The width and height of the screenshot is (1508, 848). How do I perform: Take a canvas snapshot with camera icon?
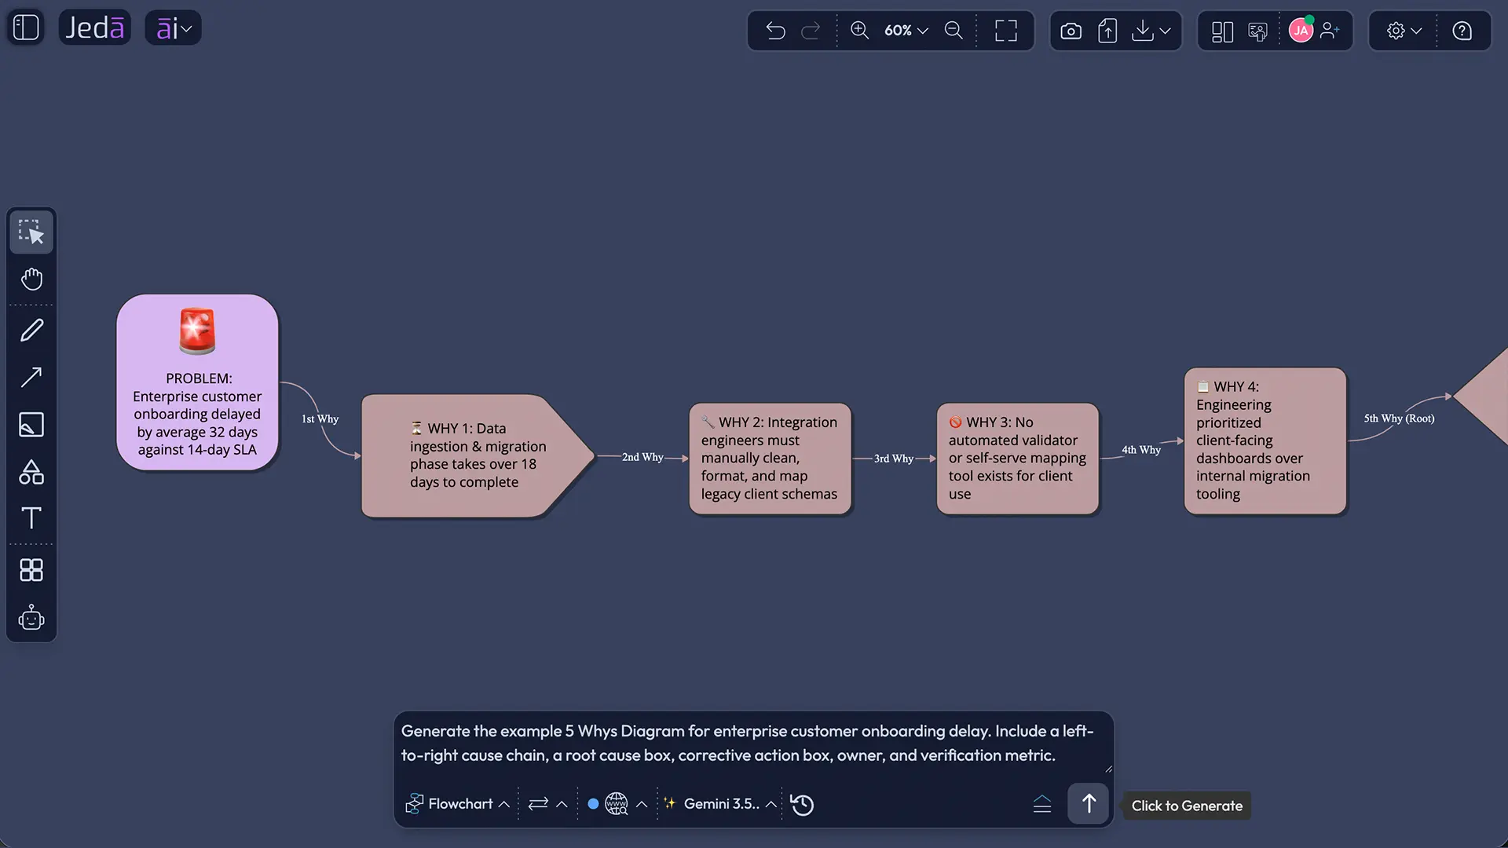point(1071,31)
